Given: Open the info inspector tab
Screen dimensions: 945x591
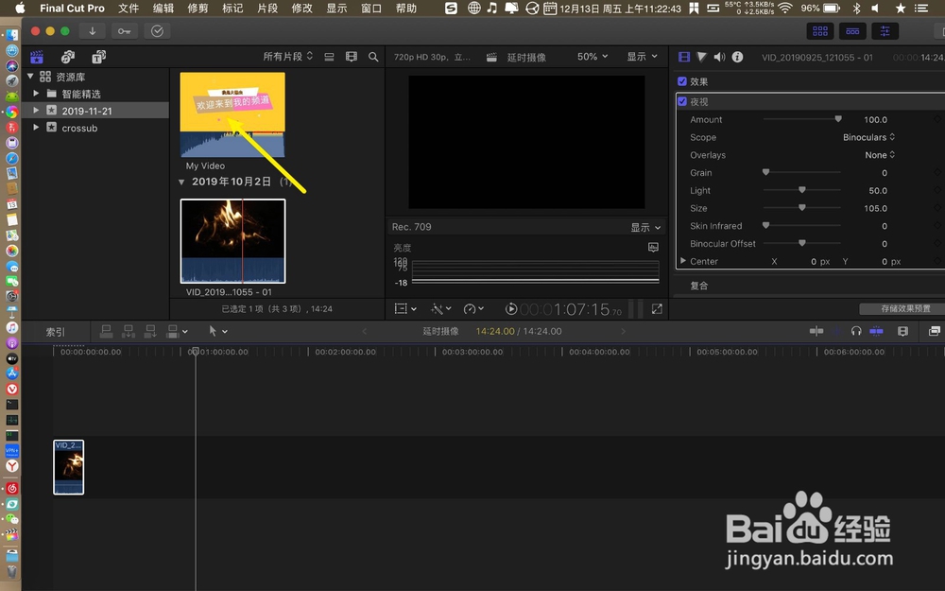Looking at the screenshot, I should 737,57.
